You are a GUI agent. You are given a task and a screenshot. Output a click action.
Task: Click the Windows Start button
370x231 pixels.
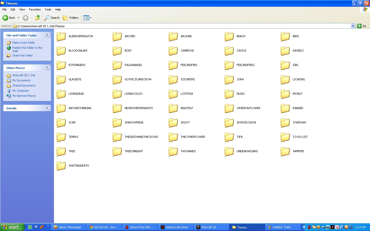(x=12, y=227)
